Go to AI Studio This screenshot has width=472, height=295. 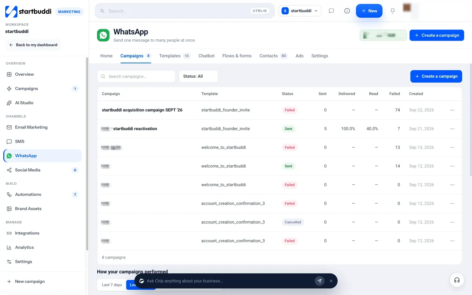pyautogui.click(x=43, y=103)
